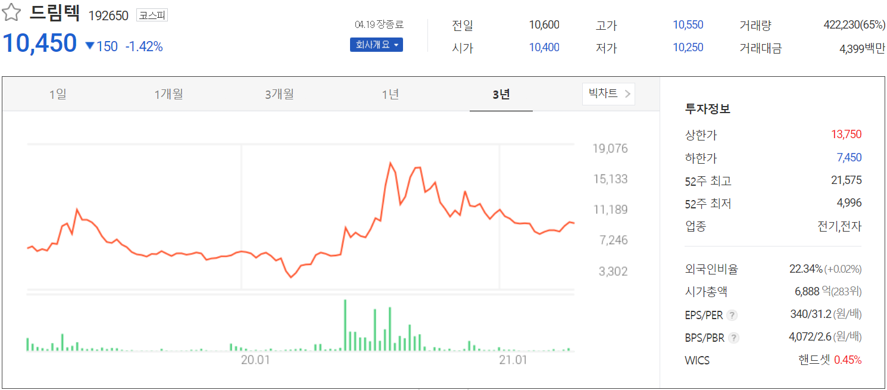Click the stock code 192650
The image size is (887, 390).
[108, 16]
